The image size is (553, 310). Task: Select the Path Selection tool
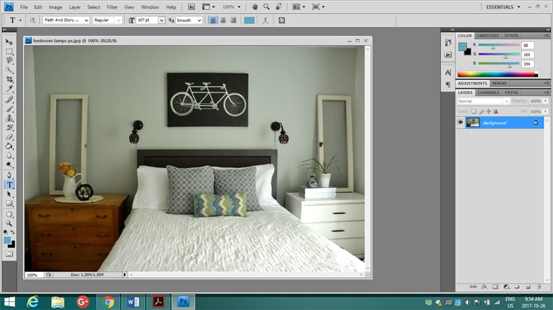click(9, 194)
